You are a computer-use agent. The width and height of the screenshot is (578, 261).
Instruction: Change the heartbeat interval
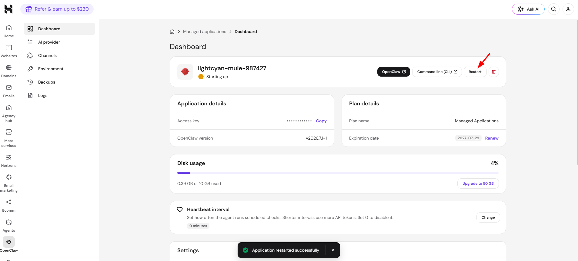[x=488, y=217]
